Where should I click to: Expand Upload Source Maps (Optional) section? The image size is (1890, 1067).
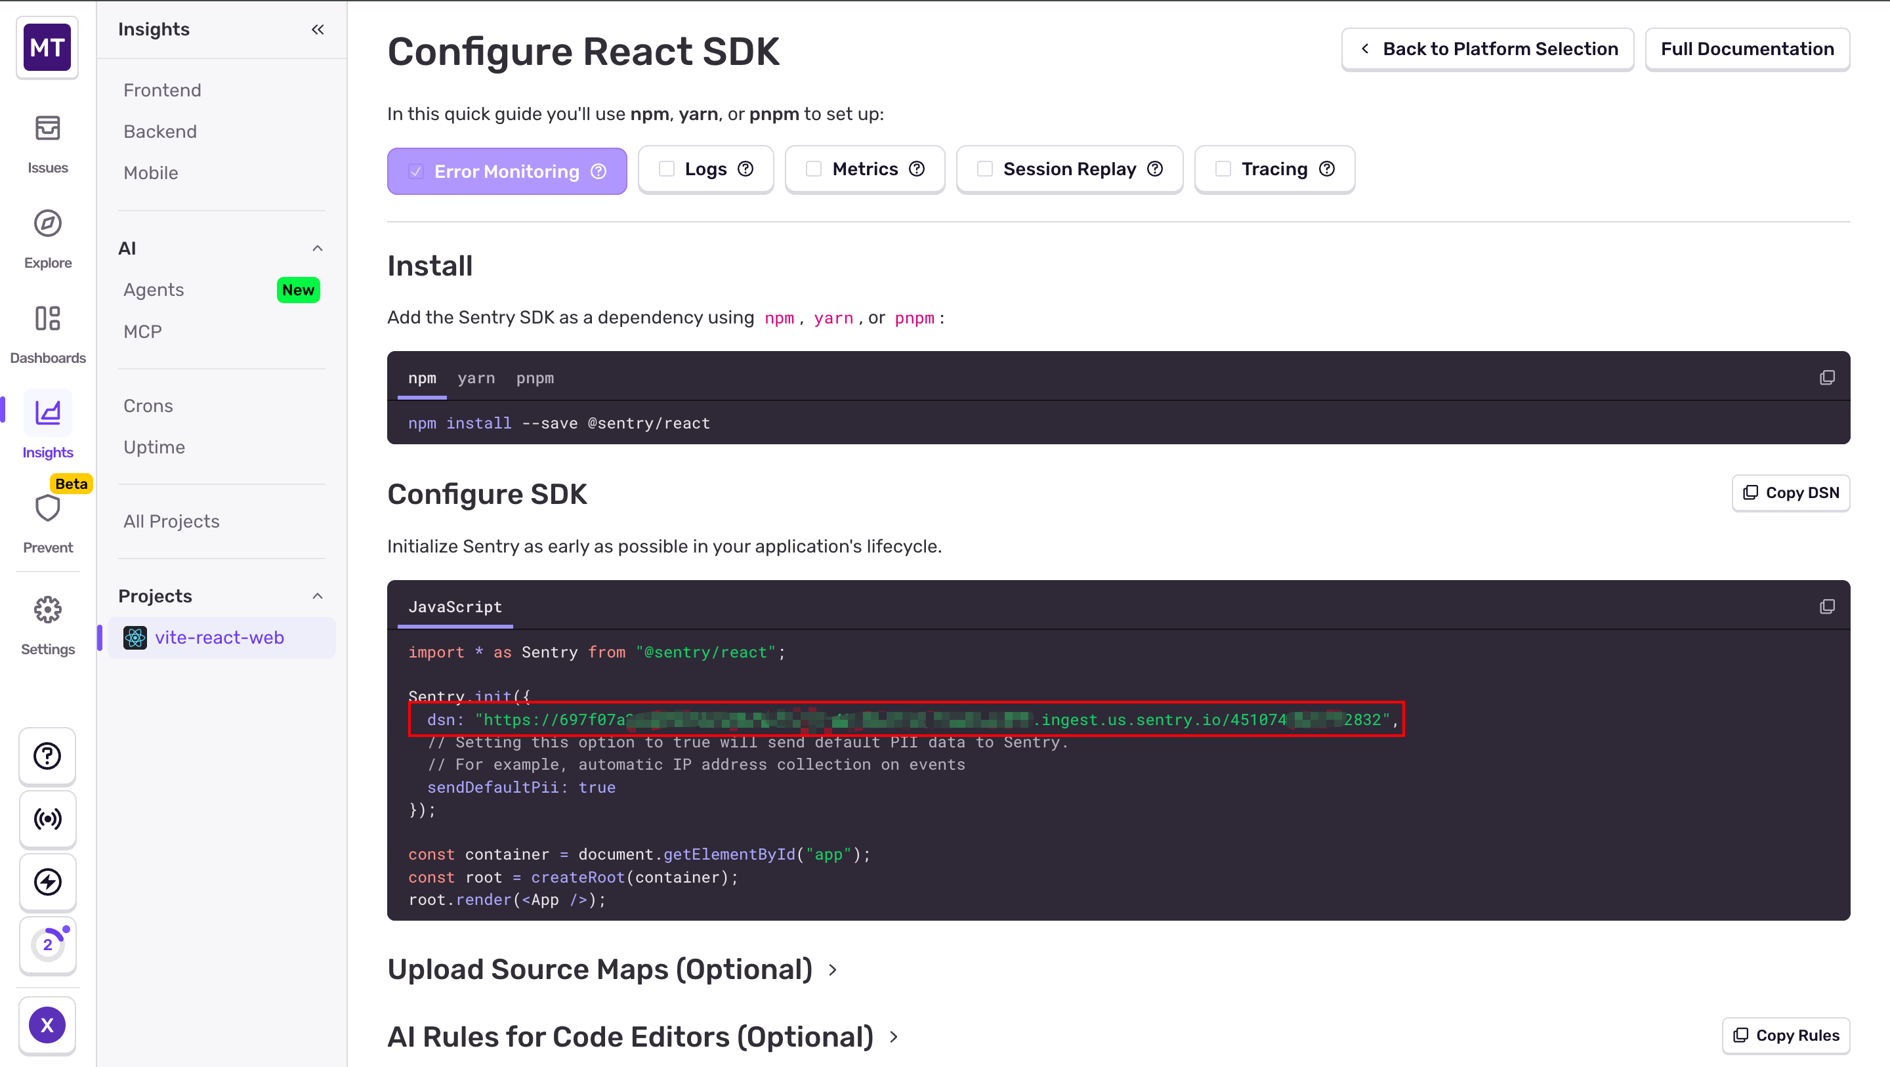[613, 969]
